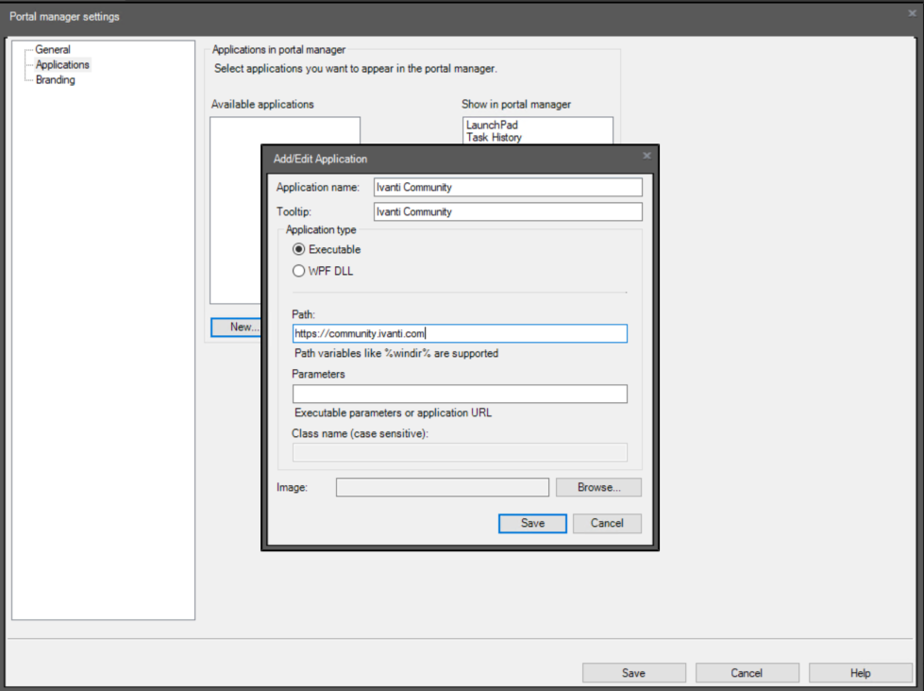Click the Parameters input field
924x691 pixels.
point(460,394)
